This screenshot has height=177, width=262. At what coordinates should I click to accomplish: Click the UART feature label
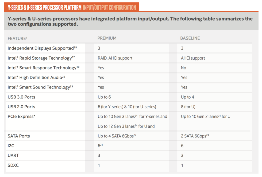13,155
